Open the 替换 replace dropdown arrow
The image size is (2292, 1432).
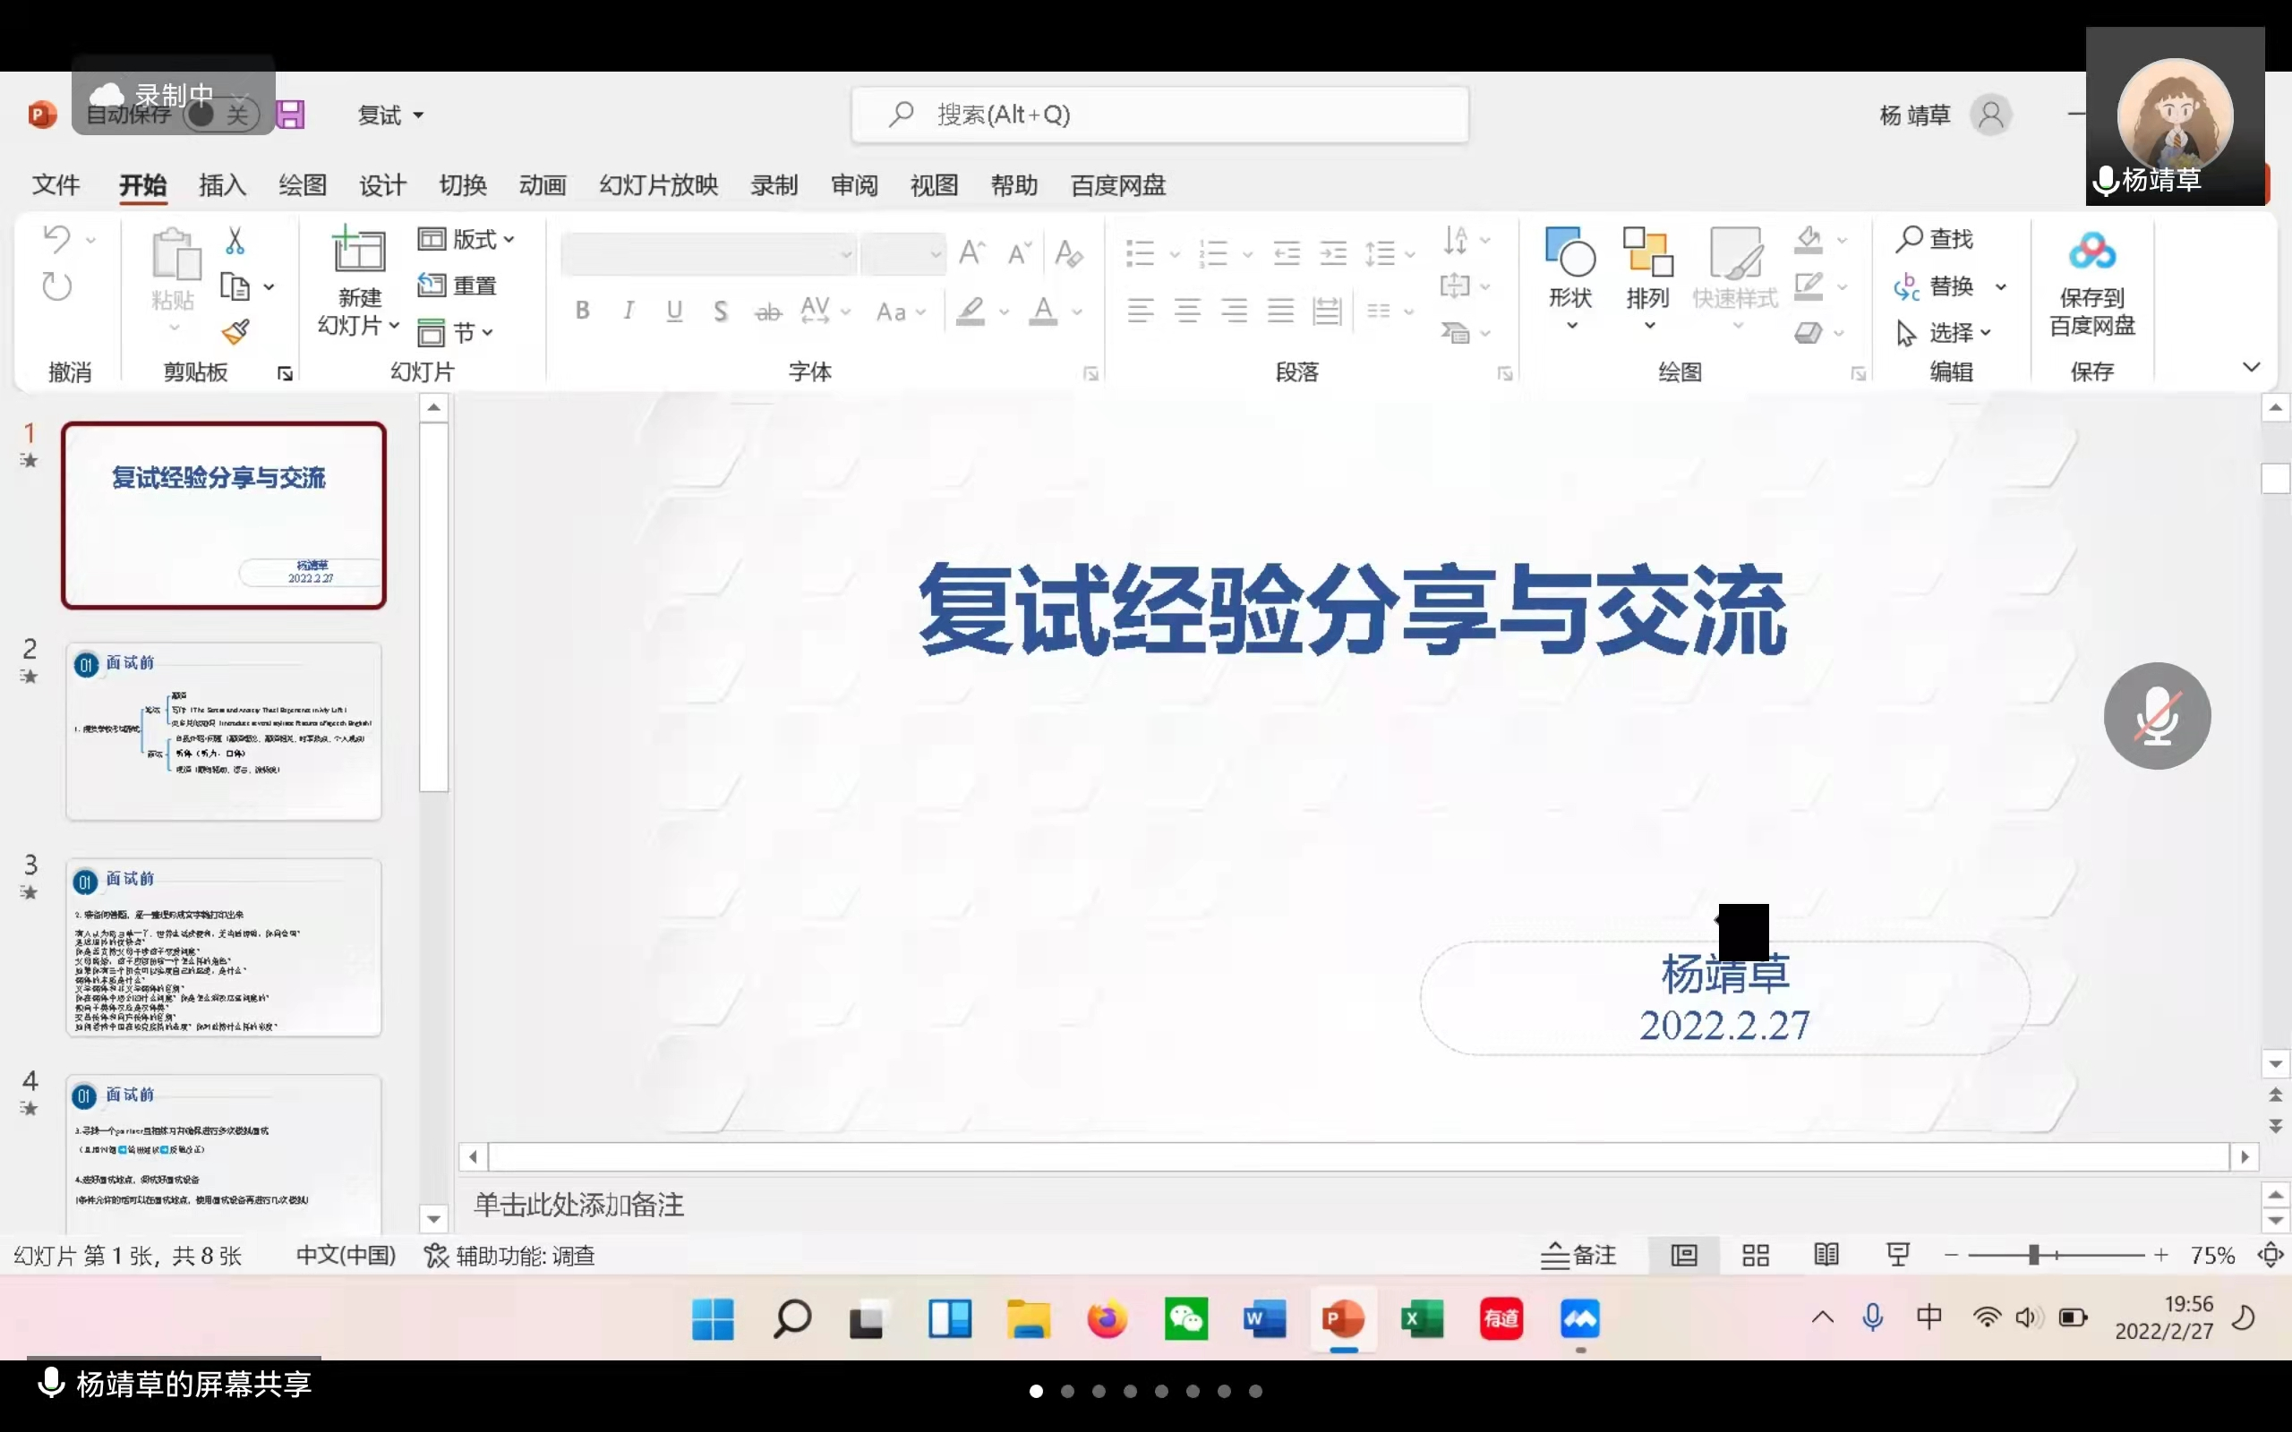tap(2001, 286)
